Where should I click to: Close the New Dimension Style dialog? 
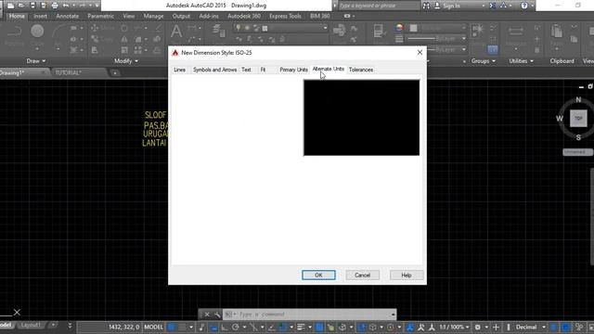pos(420,53)
